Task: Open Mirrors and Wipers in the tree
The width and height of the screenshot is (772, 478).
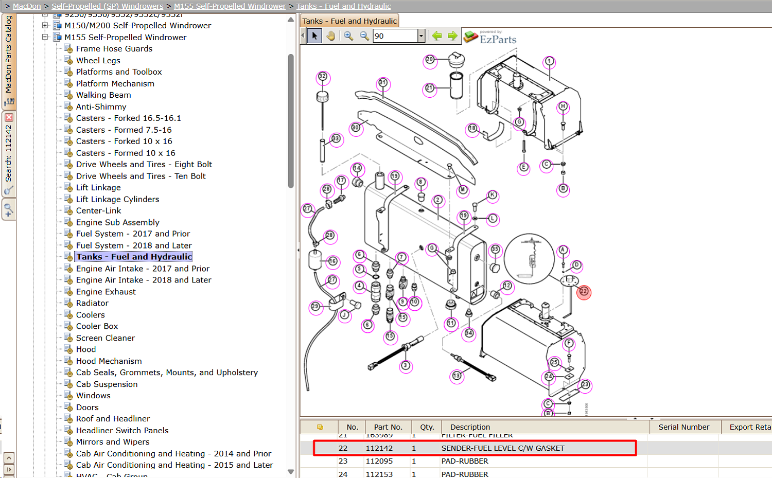Action: point(113,442)
